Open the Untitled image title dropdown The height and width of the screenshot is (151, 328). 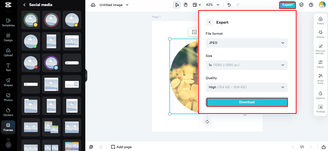pos(114,5)
